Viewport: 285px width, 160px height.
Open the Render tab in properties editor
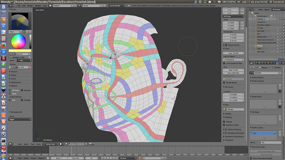coord(256,63)
